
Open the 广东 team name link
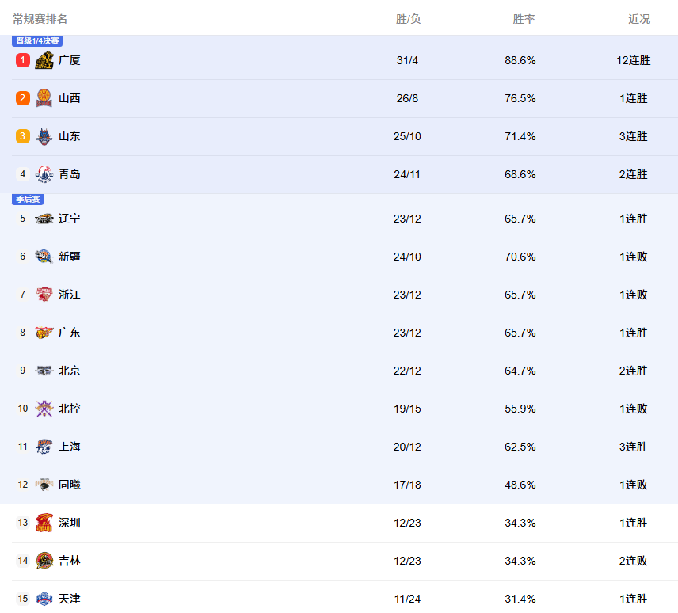(x=70, y=333)
